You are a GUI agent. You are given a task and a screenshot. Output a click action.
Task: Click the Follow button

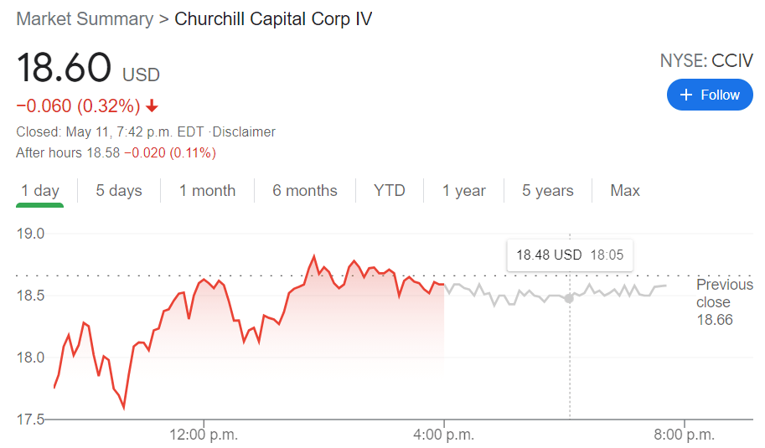[709, 95]
